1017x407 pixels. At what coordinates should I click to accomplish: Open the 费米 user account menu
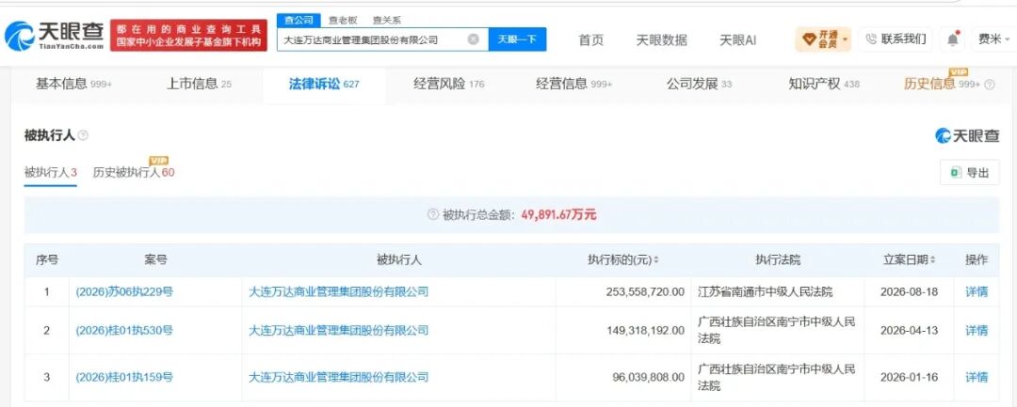pos(993,39)
